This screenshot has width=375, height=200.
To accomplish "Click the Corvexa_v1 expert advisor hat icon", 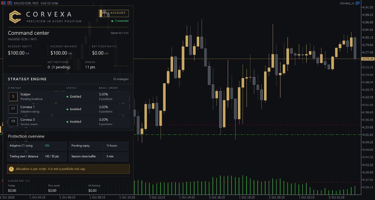I will click(358, 3).
